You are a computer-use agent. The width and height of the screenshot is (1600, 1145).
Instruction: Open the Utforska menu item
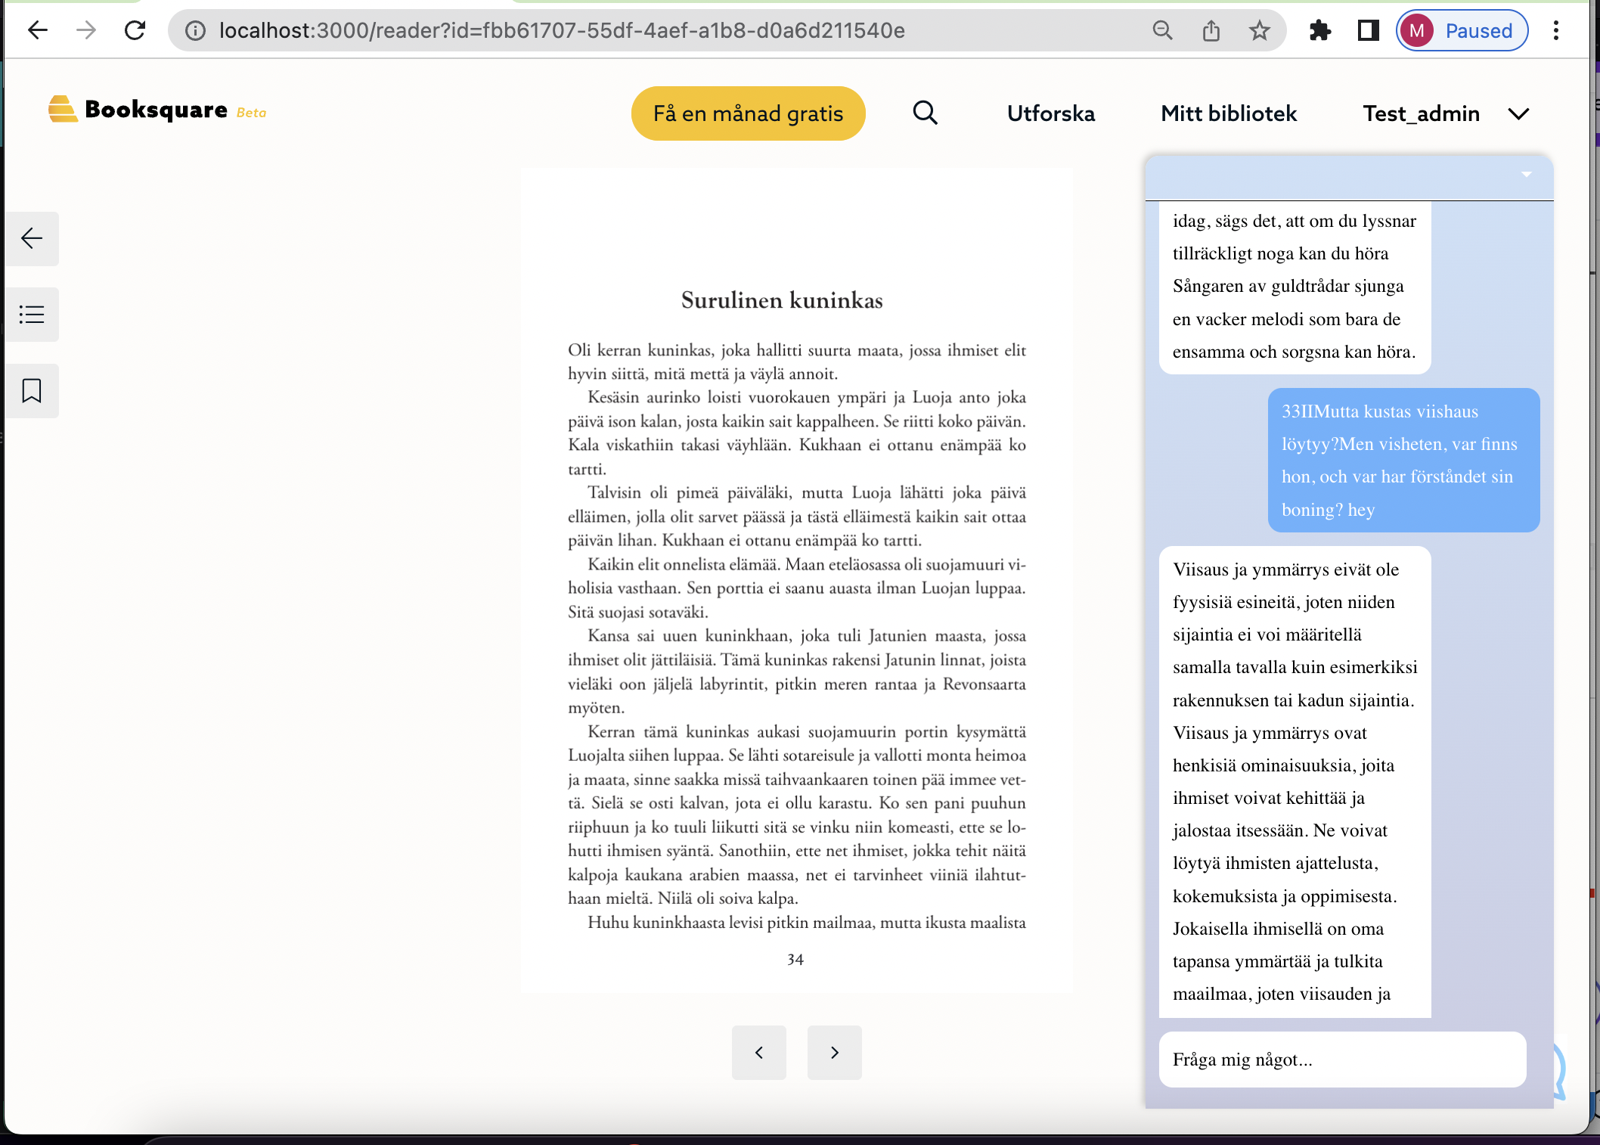[x=1050, y=113]
